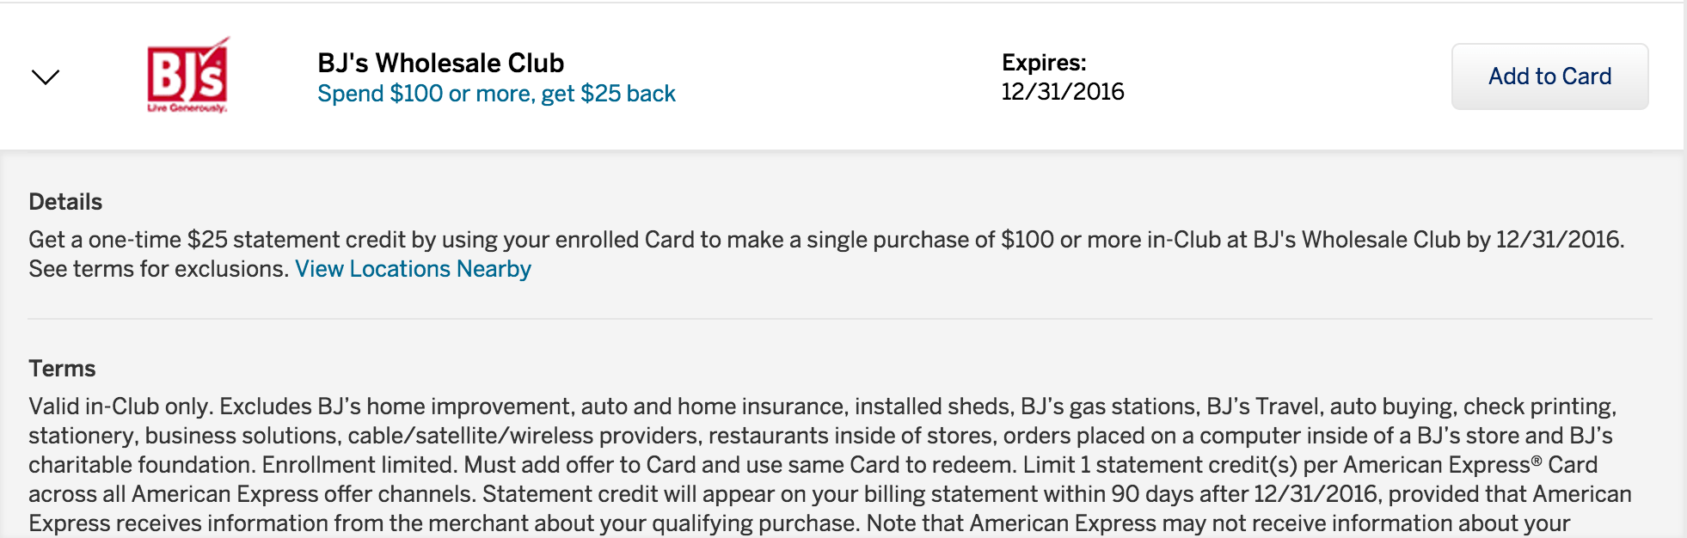Click the Terms section heading
This screenshot has height=538, width=1687.
(x=62, y=369)
